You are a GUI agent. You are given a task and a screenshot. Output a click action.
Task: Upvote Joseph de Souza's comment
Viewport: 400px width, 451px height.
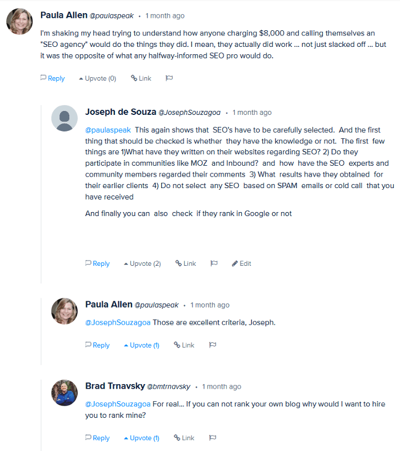pyautogui.click(x=142, y=264)
